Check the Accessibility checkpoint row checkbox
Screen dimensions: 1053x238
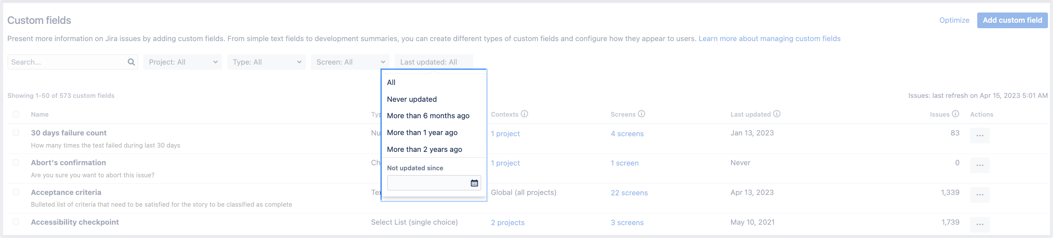tap(16, 222)
